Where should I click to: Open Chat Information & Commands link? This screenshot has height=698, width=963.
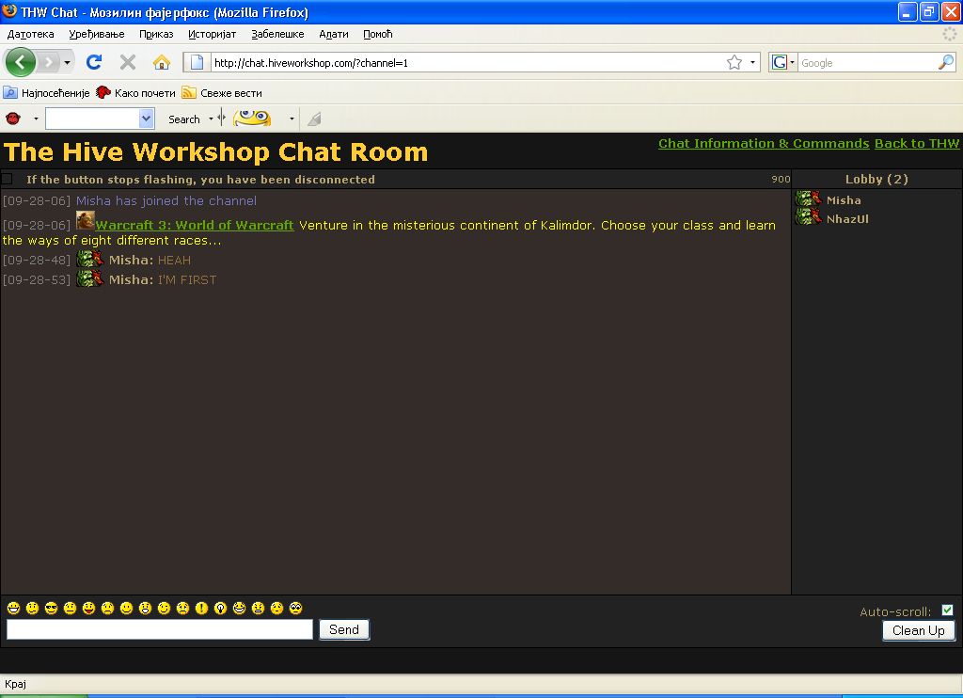point(764,143)
